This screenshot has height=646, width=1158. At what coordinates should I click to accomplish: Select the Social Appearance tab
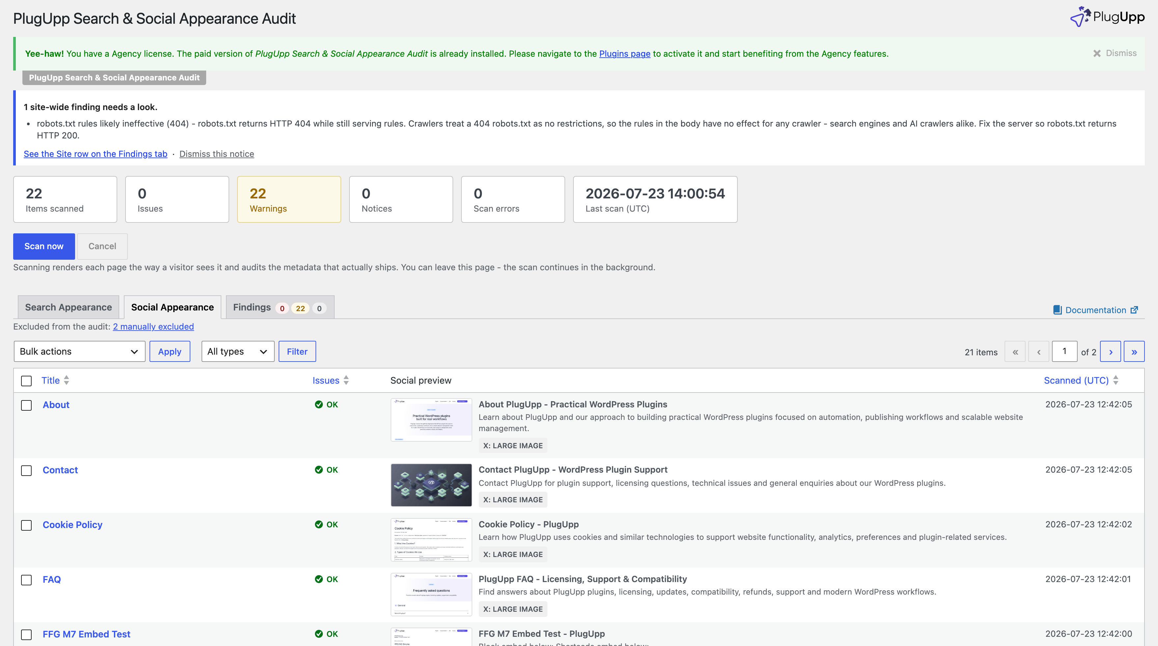click(173, 307)
